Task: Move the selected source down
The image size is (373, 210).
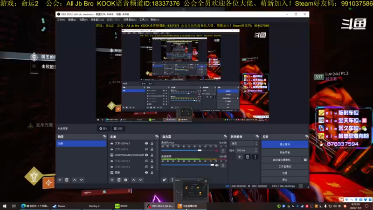Action: [141, 180]
